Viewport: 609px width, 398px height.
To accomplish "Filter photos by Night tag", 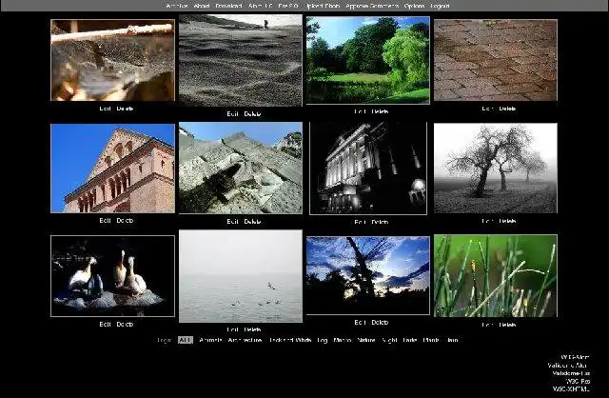I will pyautogui.click(x=389, y=340).
